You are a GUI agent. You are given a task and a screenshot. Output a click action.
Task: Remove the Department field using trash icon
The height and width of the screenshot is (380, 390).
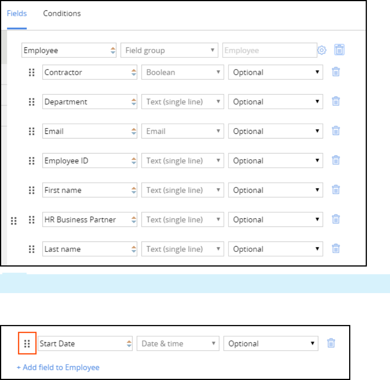pyautogui.click(x=336, y=102)
